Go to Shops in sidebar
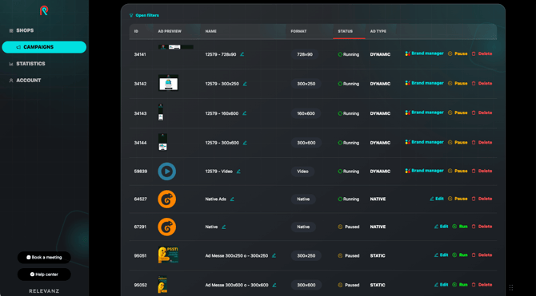Screen dimensions: 536x296 tap(22, 30)
